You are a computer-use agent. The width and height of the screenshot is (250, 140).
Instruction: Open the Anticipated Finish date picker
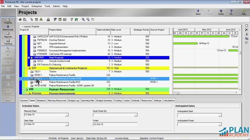[x=220, y=124]
